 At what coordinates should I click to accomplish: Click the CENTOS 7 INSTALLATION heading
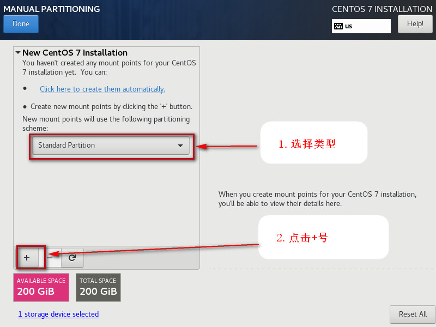pyautogui.click(x=382, y=9)
